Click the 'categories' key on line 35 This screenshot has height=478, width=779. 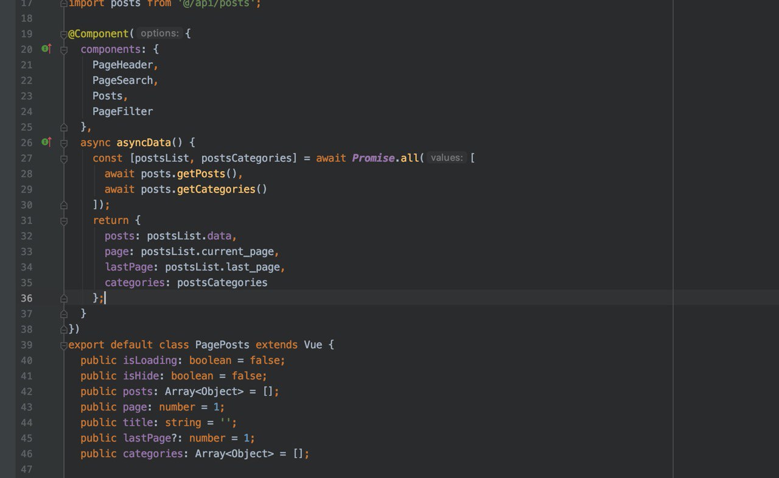pyautogui.click(x=134, y=283)
